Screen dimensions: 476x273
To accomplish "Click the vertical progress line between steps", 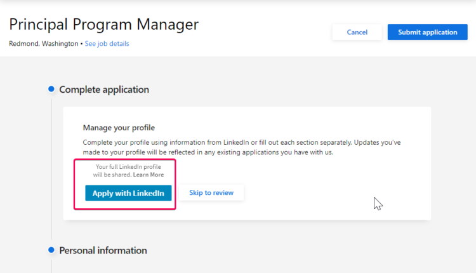I will click(x=51, y=165).
